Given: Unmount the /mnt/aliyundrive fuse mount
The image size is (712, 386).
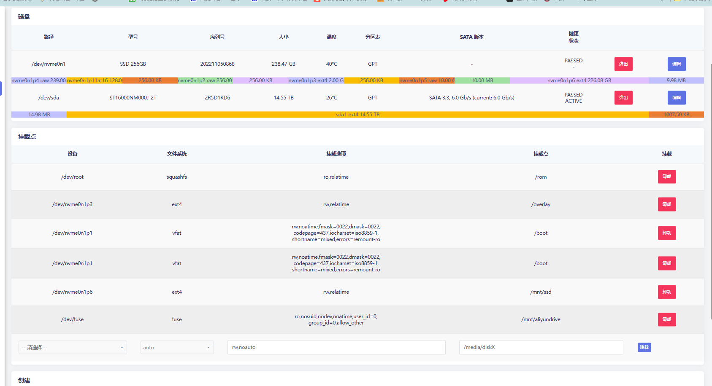Looking at the screenshot, I should pos(666,319).
